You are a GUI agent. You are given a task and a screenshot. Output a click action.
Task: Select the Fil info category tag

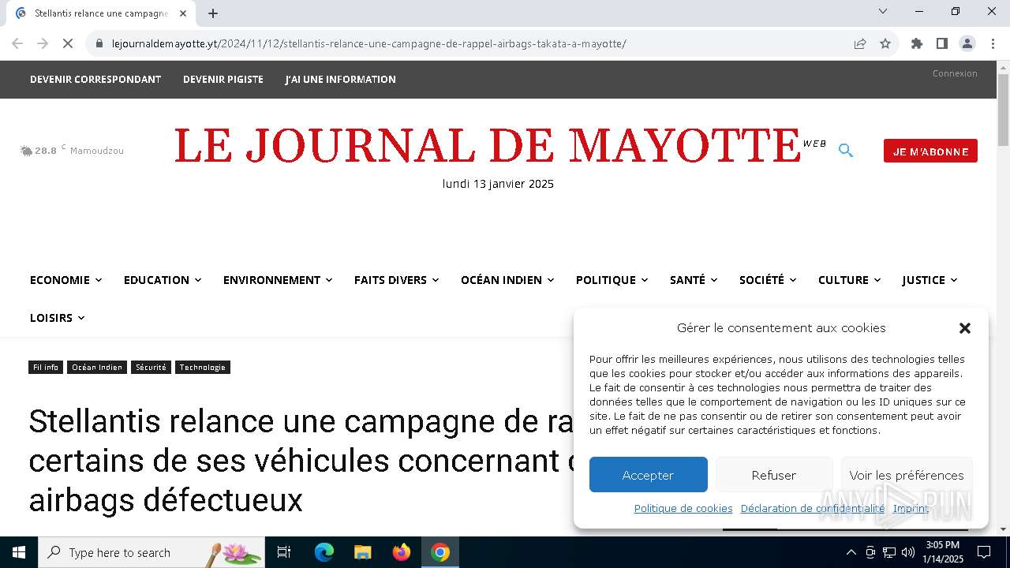tap(46, 368)
